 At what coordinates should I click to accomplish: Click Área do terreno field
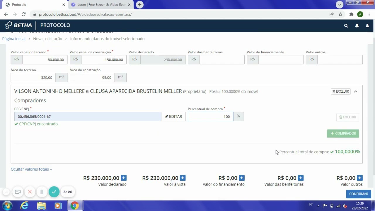coord(33,77)
